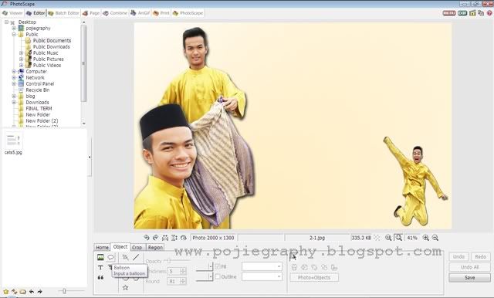Click the back arrow in explorer bar
The width and height of the screenshot is (494, 298).
pos(32,292)
